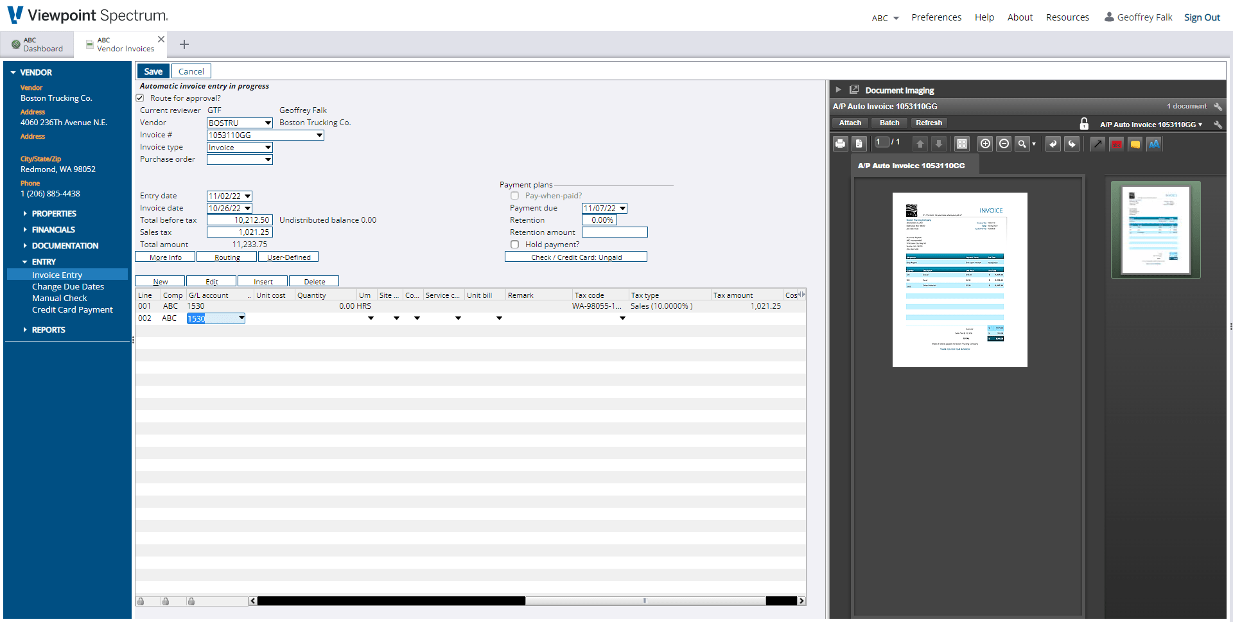Open the Payment due date dropdown
This screenshot has width=1233, height=622.
click(622, 208)
